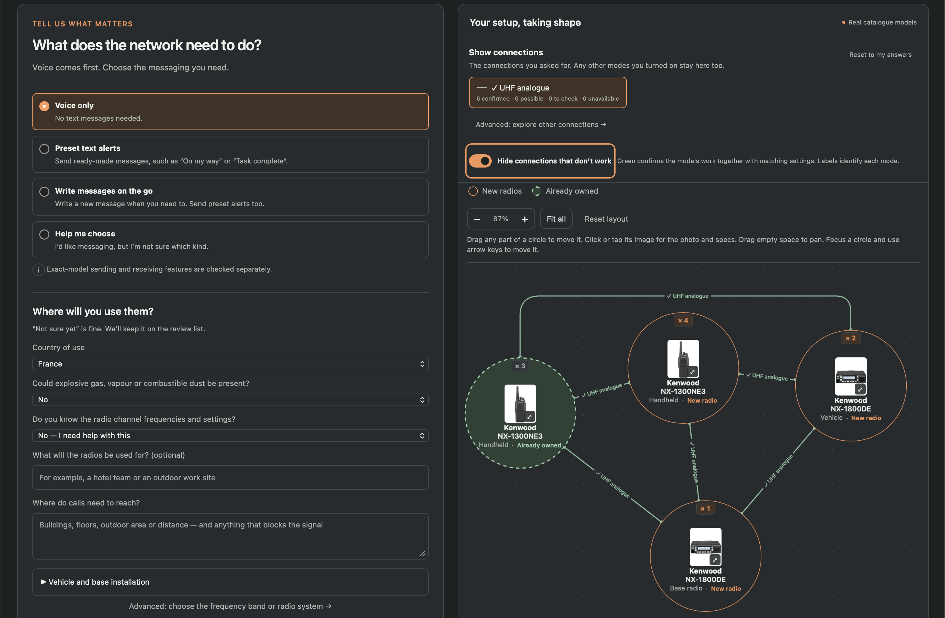The height and width of the screenshot is (618, 945).
Task: Open the Country of use dropdown
Action: [230, 364]
